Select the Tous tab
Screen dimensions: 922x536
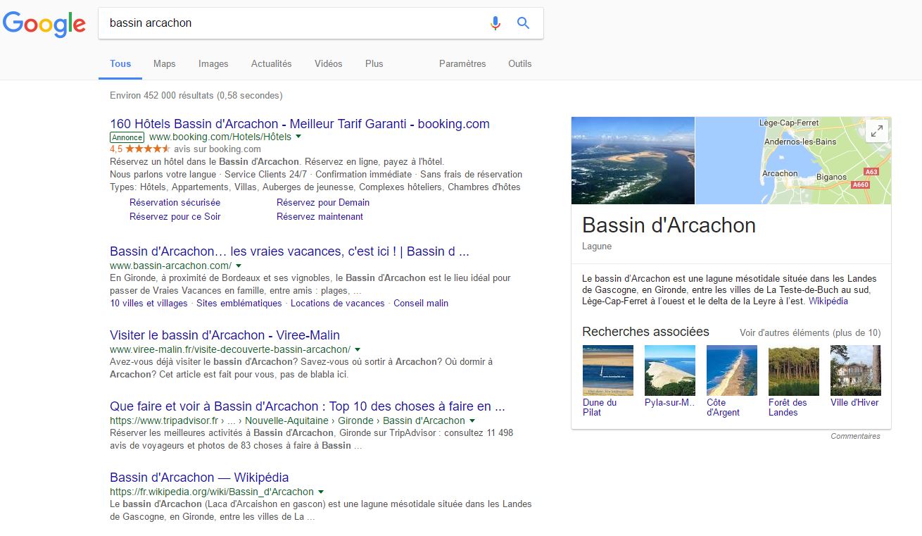(120, 63)
